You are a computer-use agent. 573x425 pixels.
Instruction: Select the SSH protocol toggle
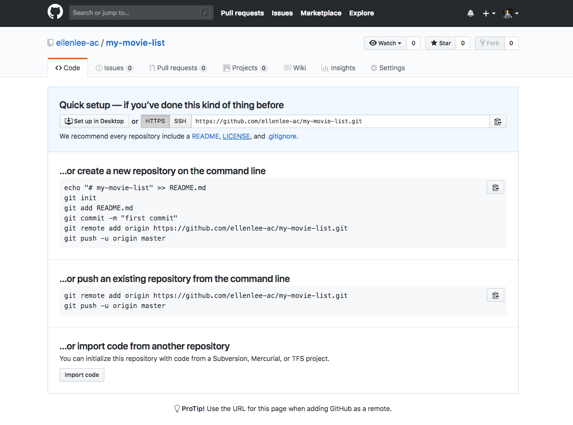(180, 121)
